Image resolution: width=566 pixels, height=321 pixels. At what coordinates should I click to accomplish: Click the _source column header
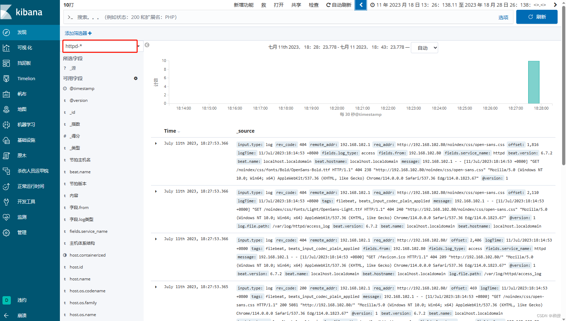click(x=246, y=131)
